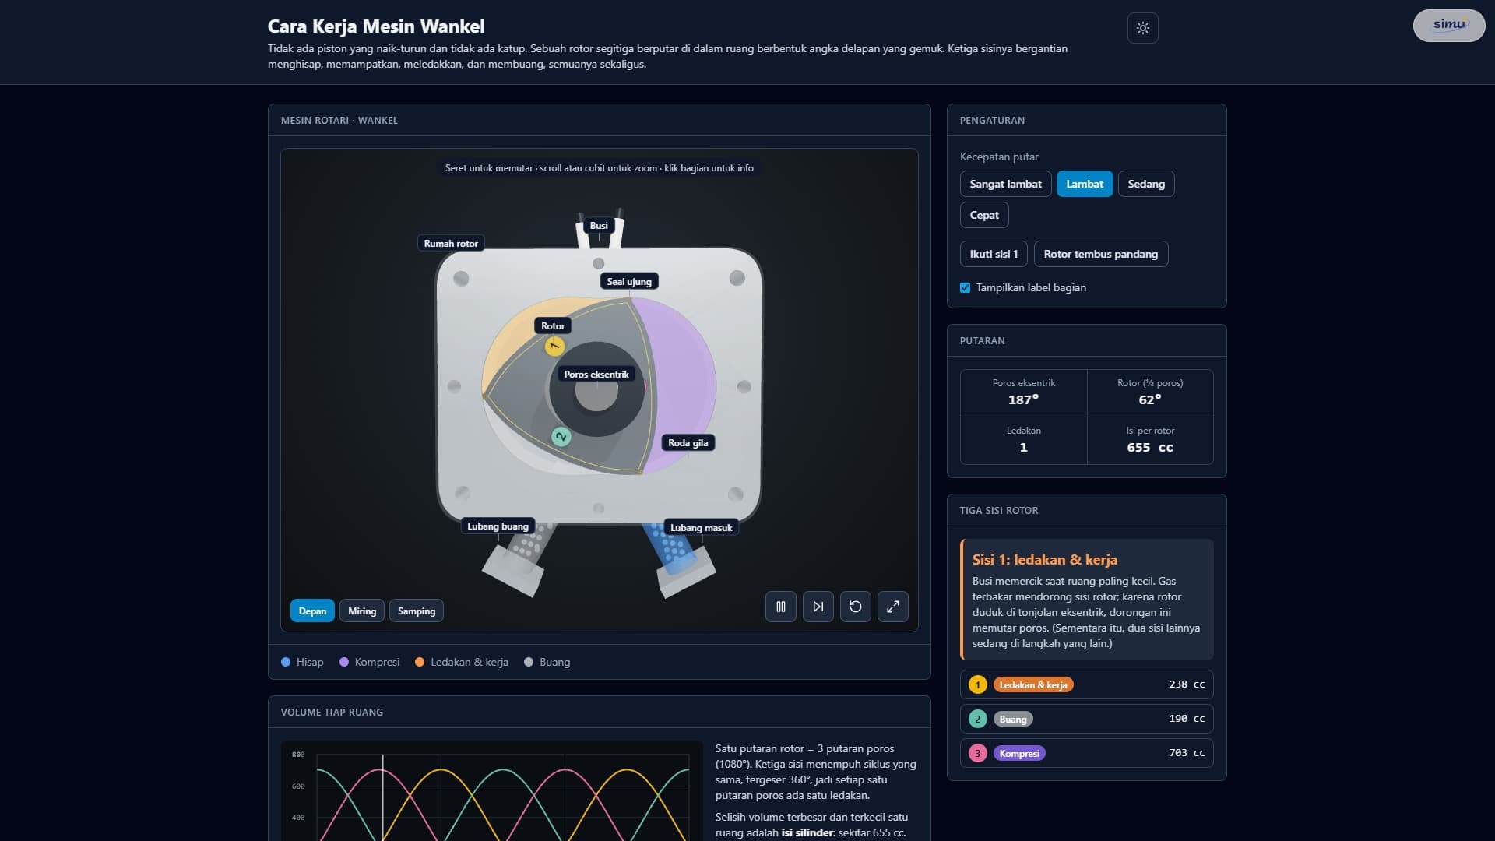
Task: Toggle Rotor tembus pandang mode
Action: [x=1100, y=254]
